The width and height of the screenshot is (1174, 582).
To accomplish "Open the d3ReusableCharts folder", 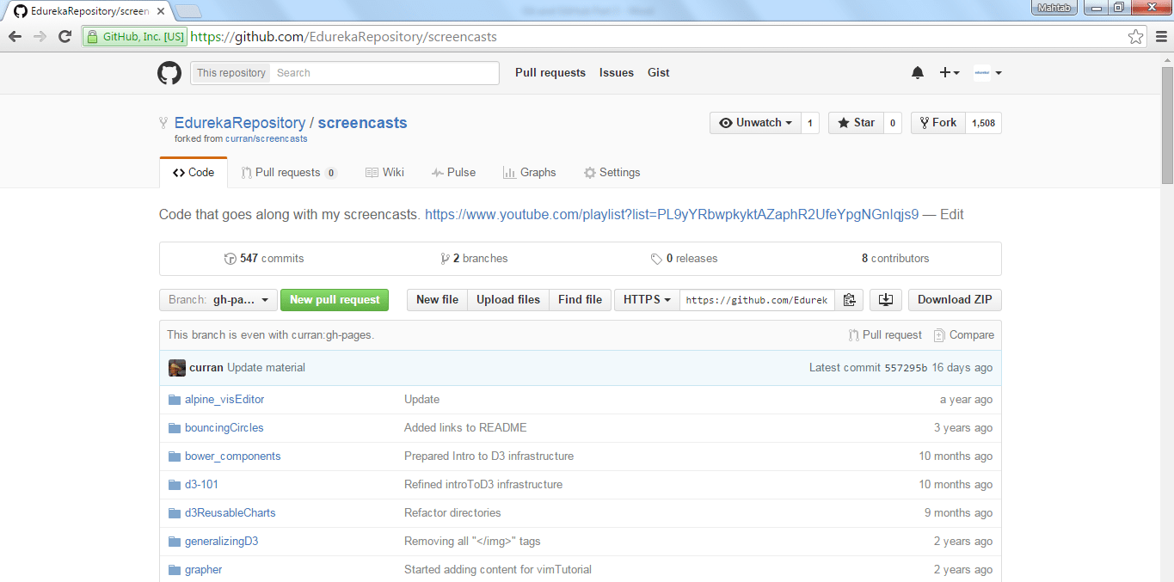I will (x=230, y=513).
